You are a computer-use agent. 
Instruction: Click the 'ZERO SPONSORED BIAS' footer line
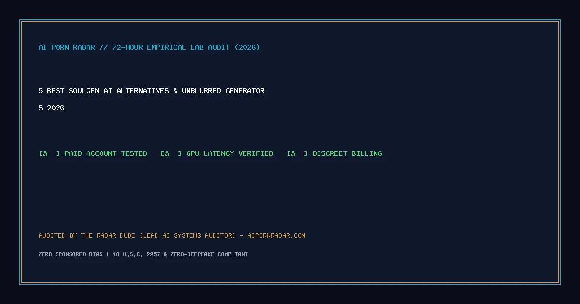click(x=143, y=254)
